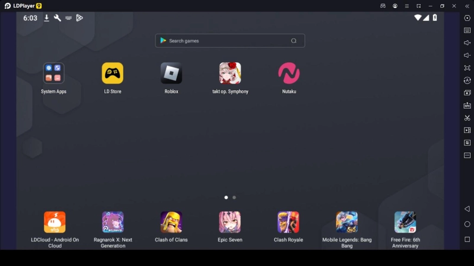
Task: Launch Nutaku app
Action: (x=289, y=73)
